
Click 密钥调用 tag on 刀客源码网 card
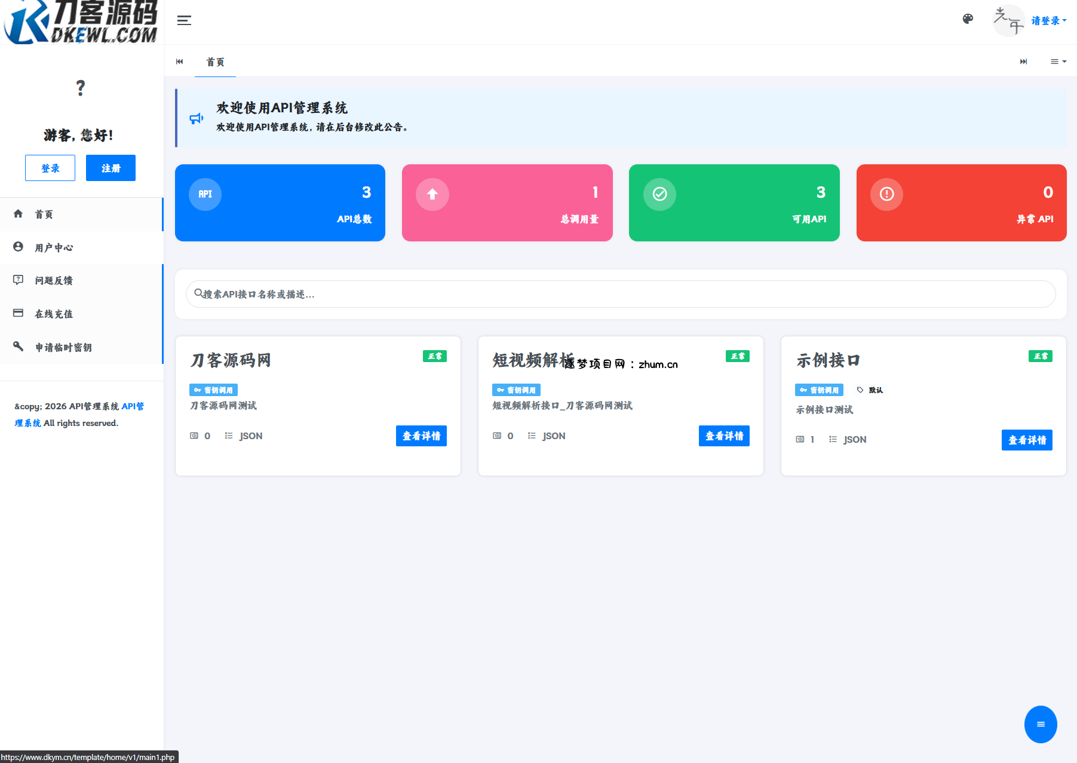coord(214,390)
